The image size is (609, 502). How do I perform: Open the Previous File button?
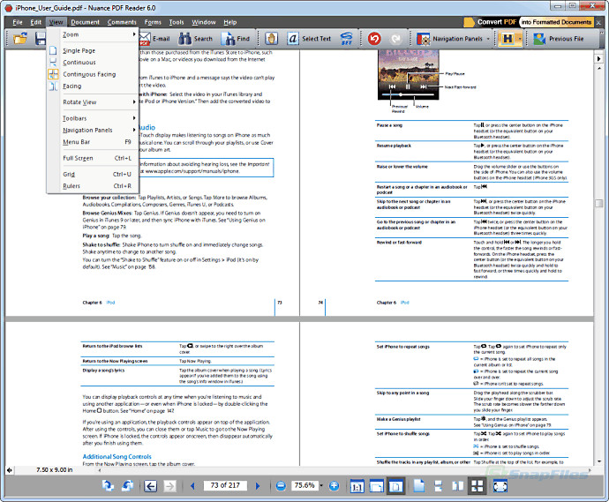point(559,39)
